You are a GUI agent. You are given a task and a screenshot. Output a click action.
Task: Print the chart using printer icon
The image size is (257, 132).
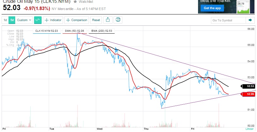point(118,20)
